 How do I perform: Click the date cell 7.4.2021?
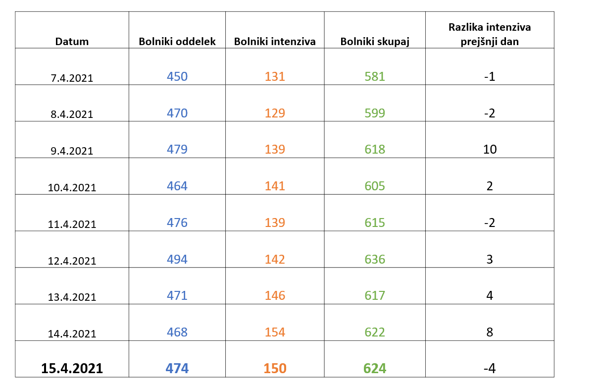[x=72, y=78]
